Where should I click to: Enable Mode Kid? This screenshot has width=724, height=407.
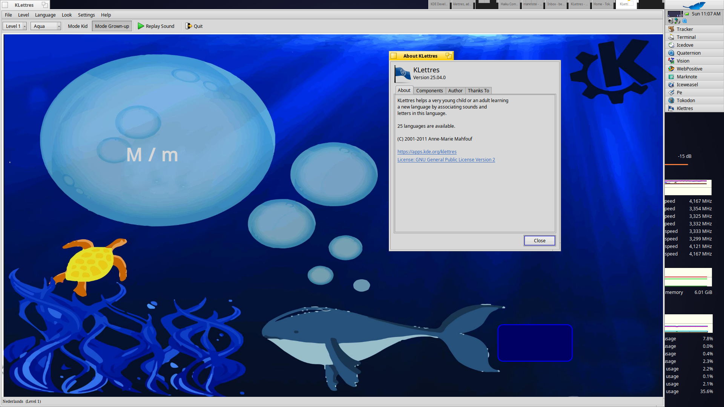77,26
